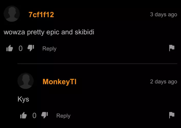Click the vote count on MonkeyTI's reply

[x=34, y=115]
